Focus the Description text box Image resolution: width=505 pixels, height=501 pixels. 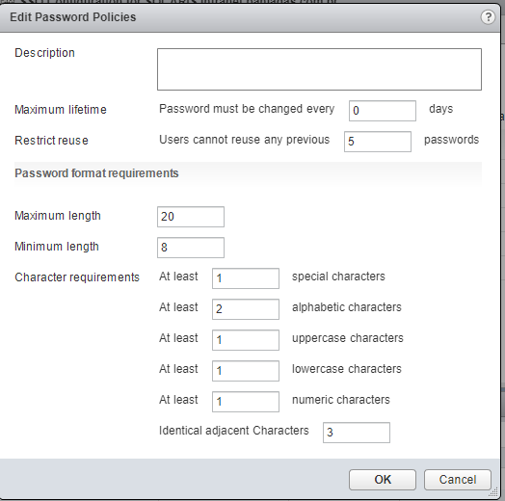click(x=319, y=69)
